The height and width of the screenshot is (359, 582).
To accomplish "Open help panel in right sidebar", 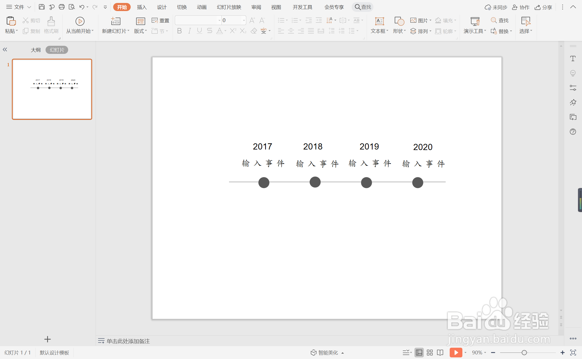I will (x=573, y=132).
